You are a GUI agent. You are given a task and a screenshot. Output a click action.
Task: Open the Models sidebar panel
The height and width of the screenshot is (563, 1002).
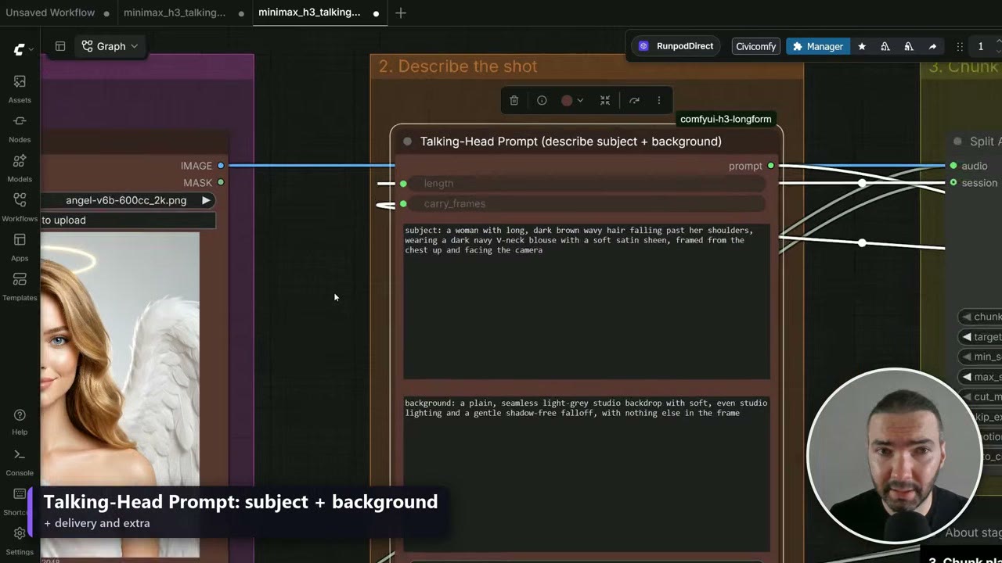tap(20, 167)
